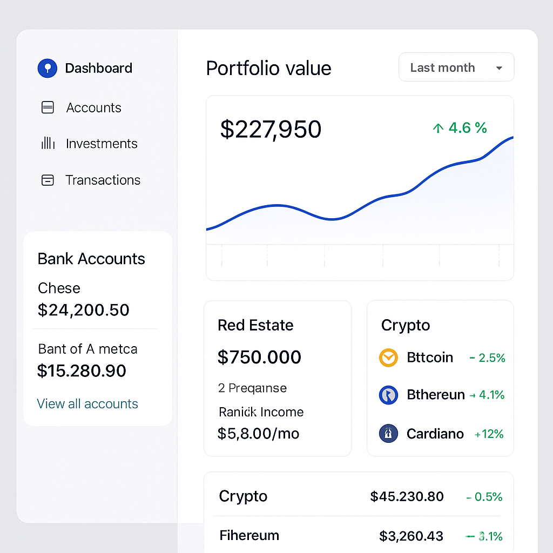Click the Cardiano crypto icon

point(388,434)
